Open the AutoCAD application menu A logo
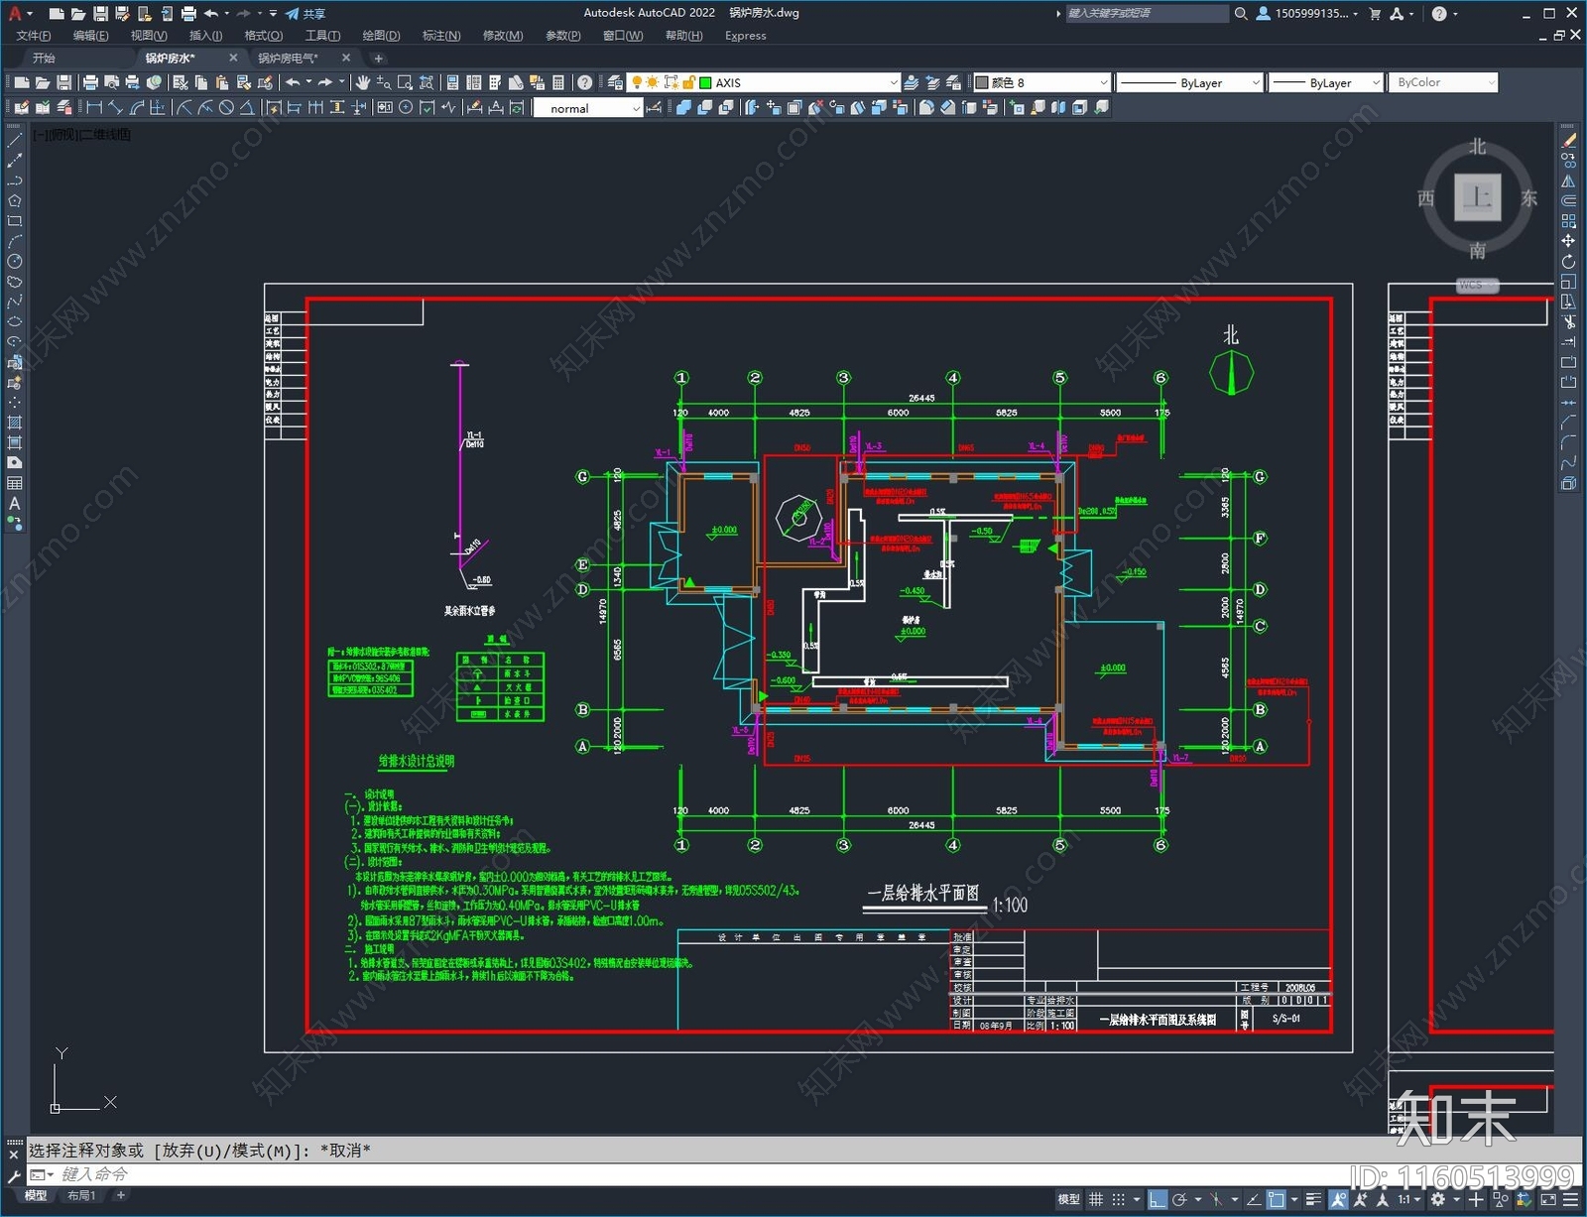The height and width of the screenshot is (1217, 1587). tap(15, 14)
